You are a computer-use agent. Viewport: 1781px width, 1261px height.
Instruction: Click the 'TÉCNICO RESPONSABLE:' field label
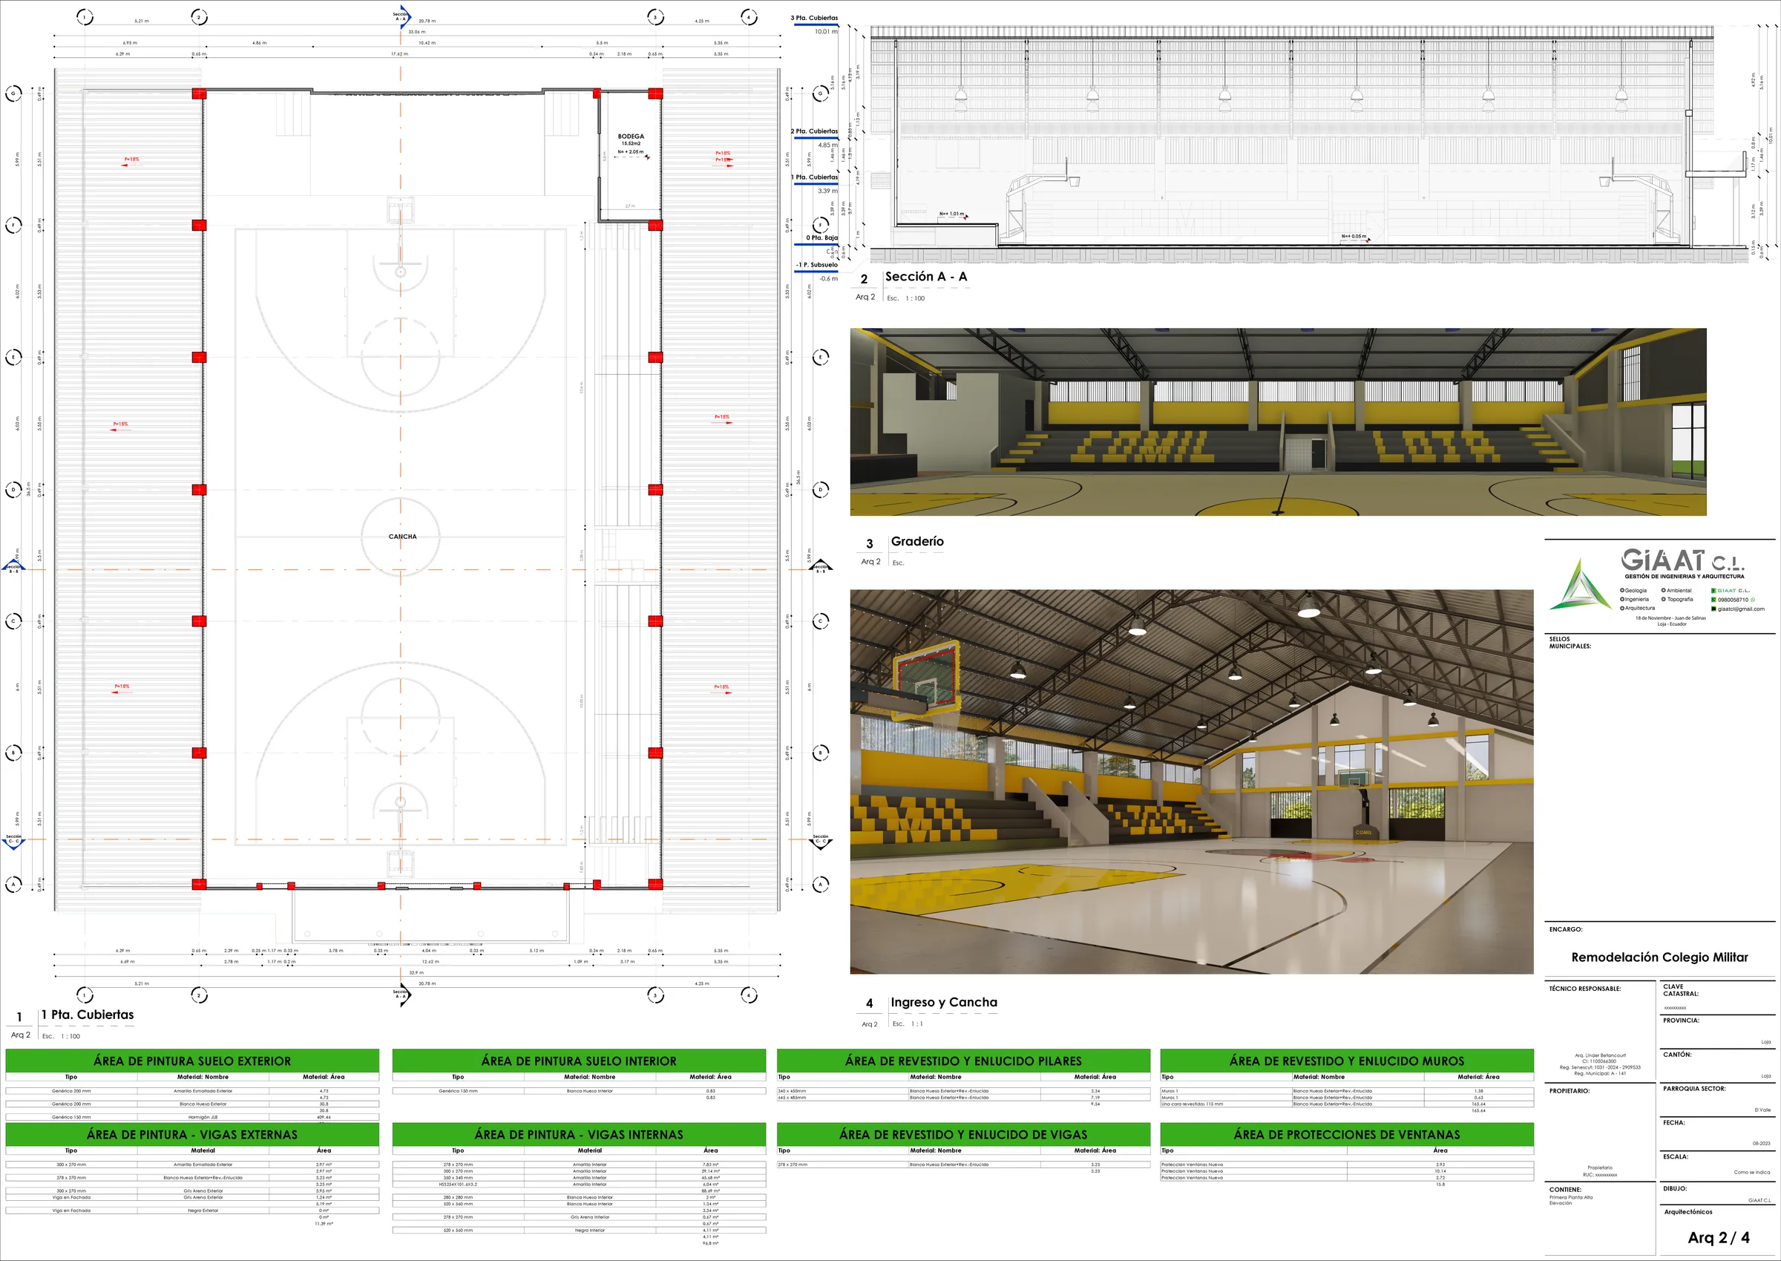(x=1585, y=989)
